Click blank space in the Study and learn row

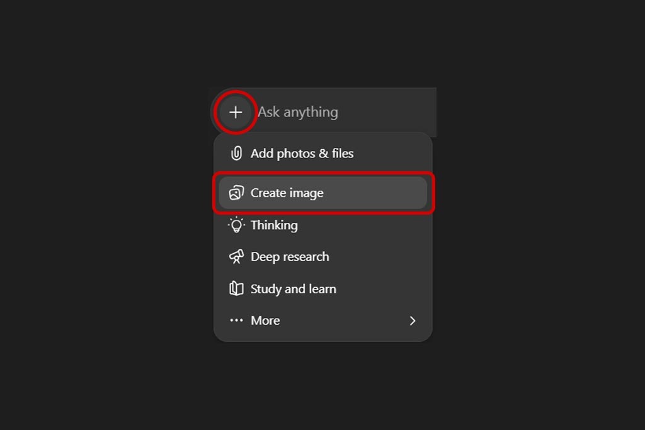pos(384,289)
